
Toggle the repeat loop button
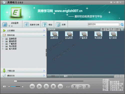click(x=81, y=87)
